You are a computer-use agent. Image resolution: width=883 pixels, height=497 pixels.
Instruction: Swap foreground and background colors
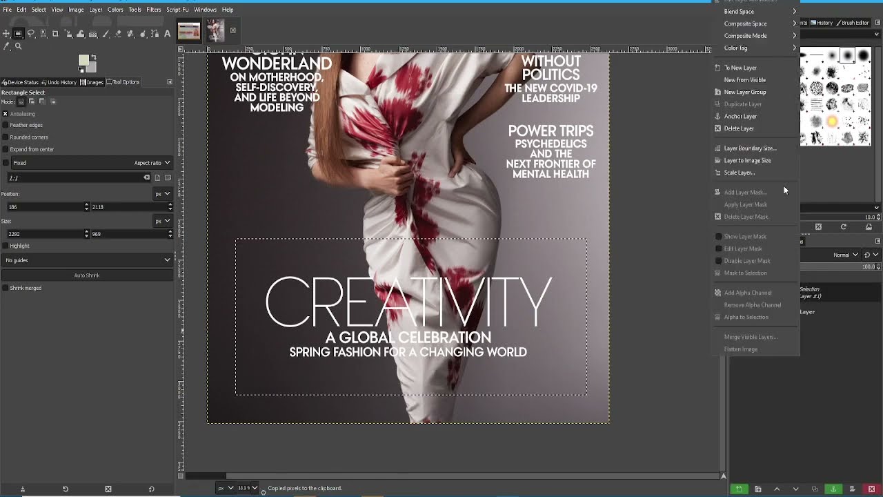[x=94, y=57]
